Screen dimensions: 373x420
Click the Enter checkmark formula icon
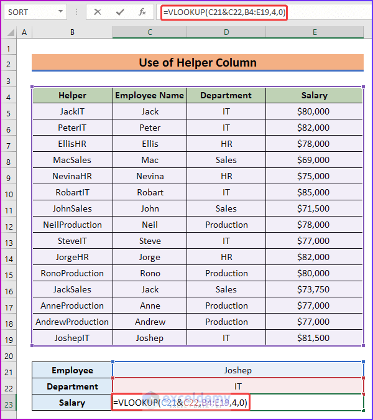point(120,12)
